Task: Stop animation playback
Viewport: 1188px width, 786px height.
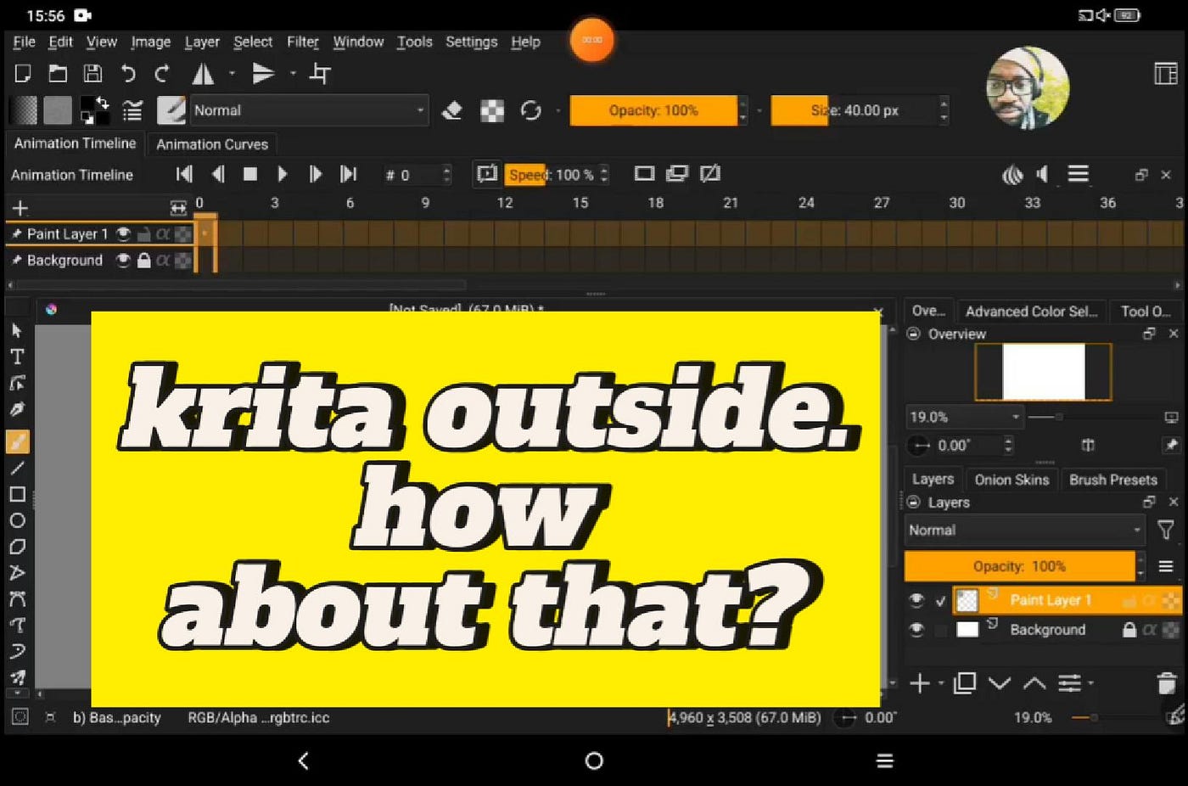Action: point(250,174)
